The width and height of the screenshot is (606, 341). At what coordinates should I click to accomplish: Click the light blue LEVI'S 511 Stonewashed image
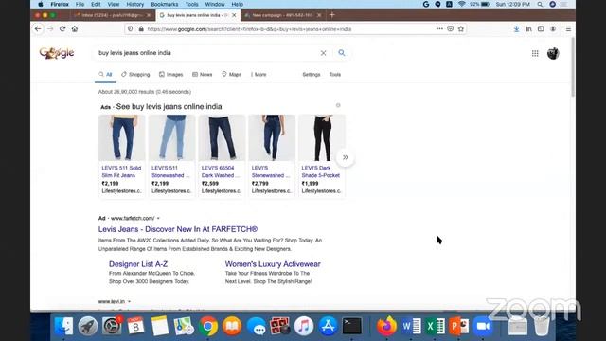point(171,137)
